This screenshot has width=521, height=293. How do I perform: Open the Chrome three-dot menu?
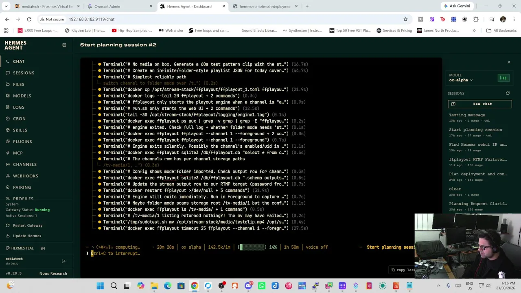(x=514, y=19)
